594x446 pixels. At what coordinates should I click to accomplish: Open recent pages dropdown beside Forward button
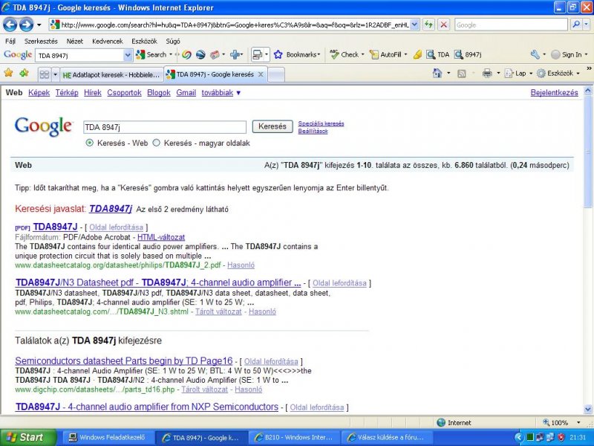(39, 25)
